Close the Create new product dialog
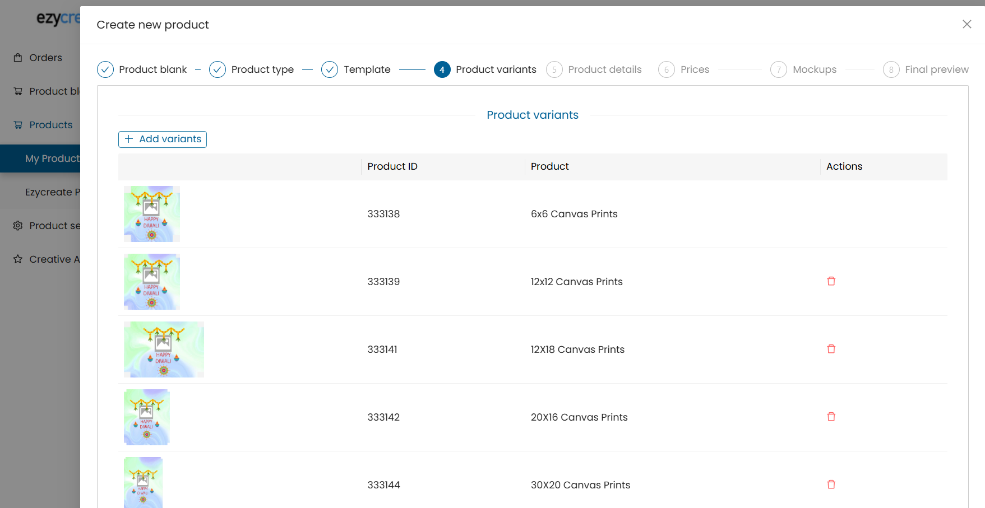This screenshot has width=985, height=508. pos(967,24)
